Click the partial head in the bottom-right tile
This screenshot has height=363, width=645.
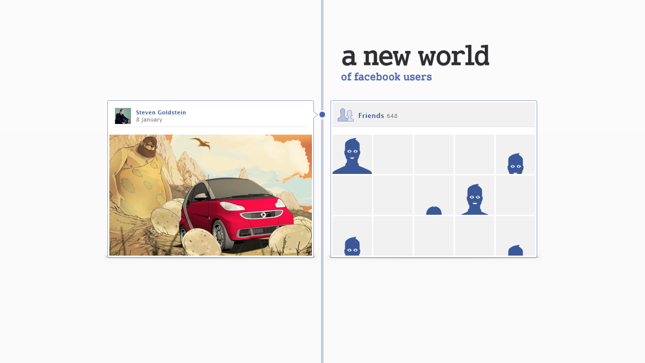515,250
